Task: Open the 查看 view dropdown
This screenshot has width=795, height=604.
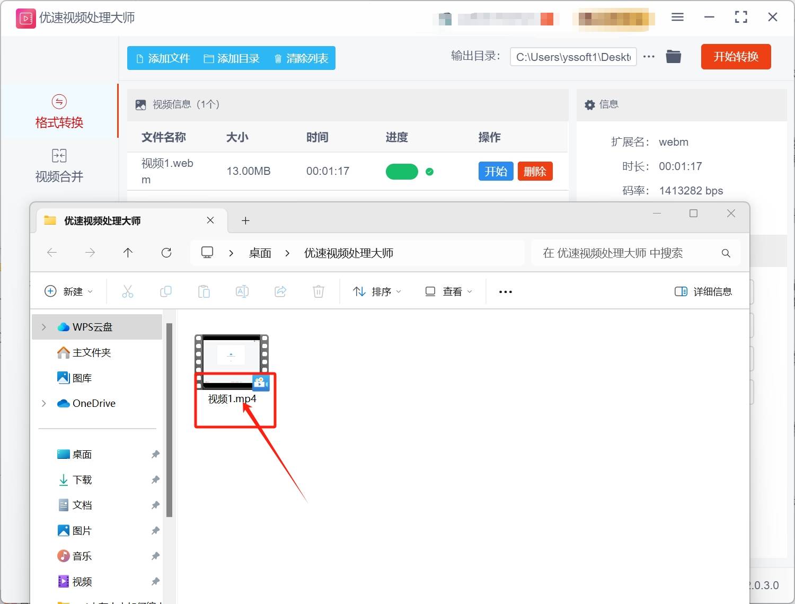Action: 448,291
